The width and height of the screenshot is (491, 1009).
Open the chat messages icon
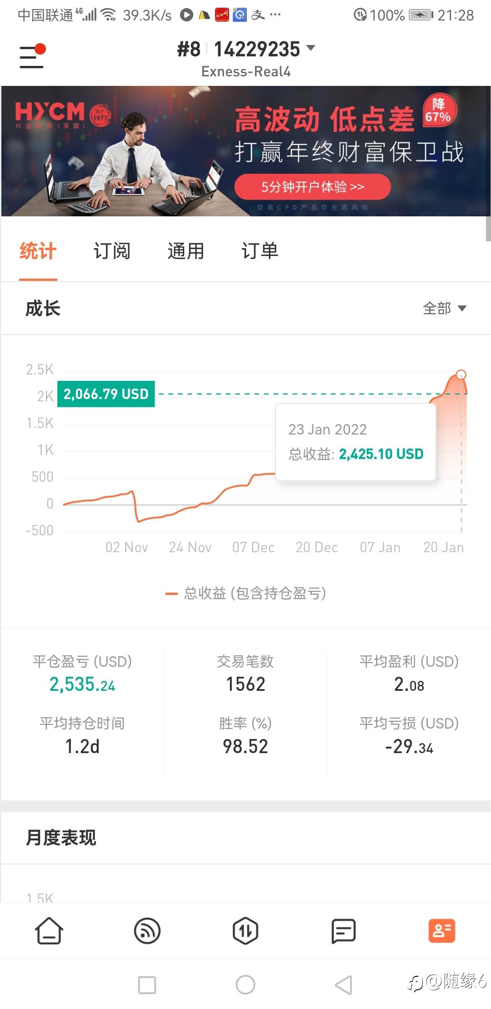(x=344, y=931)
